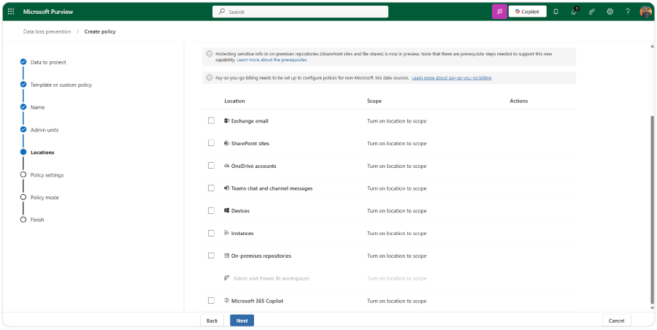Viewport: 657px width, 330px height.
Task: Go to Template or custom policy step
Action: 61,85
